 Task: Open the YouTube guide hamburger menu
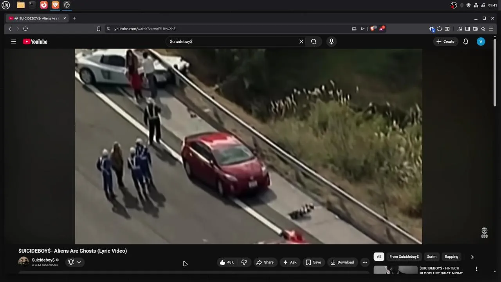point(13,42)
